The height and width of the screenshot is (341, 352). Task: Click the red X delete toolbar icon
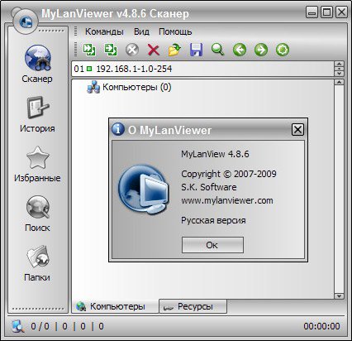pos(154,50)
